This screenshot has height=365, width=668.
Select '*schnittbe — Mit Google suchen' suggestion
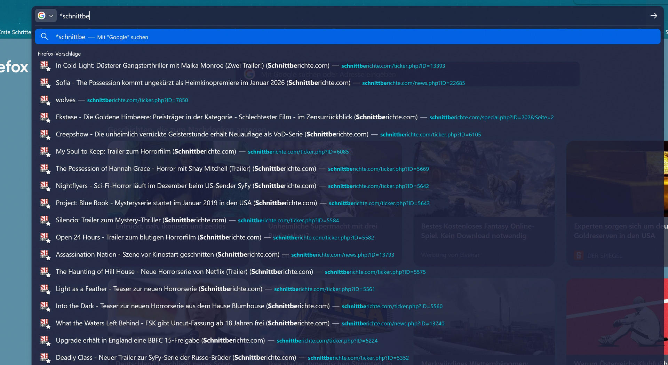[348, 37]
